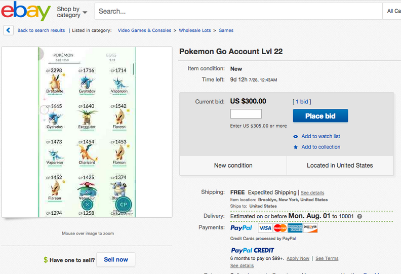This screenshot has height=274, width=401.
Task: Click the bid amount input field
Action: (x=246, y=114)
